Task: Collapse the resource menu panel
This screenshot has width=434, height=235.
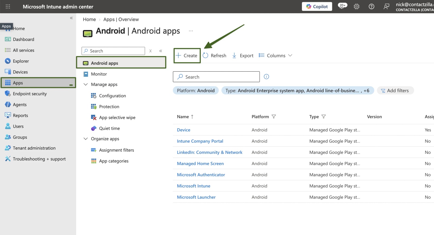Action: 161,51
